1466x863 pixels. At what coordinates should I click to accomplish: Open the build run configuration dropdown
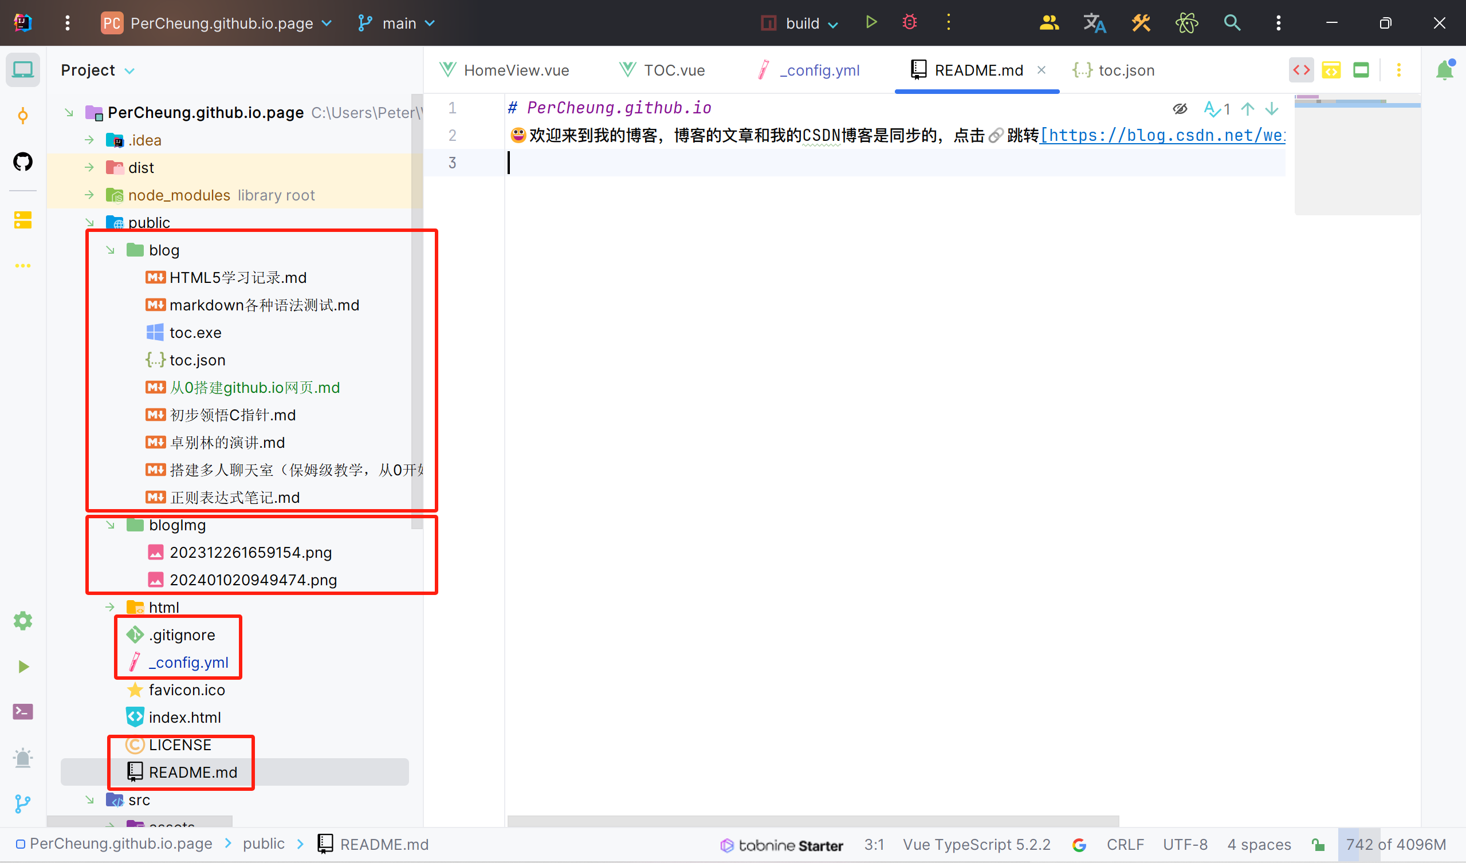tap(799, 23)
